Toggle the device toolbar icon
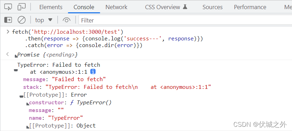This screenshot has height=131, width=292. 21,7
